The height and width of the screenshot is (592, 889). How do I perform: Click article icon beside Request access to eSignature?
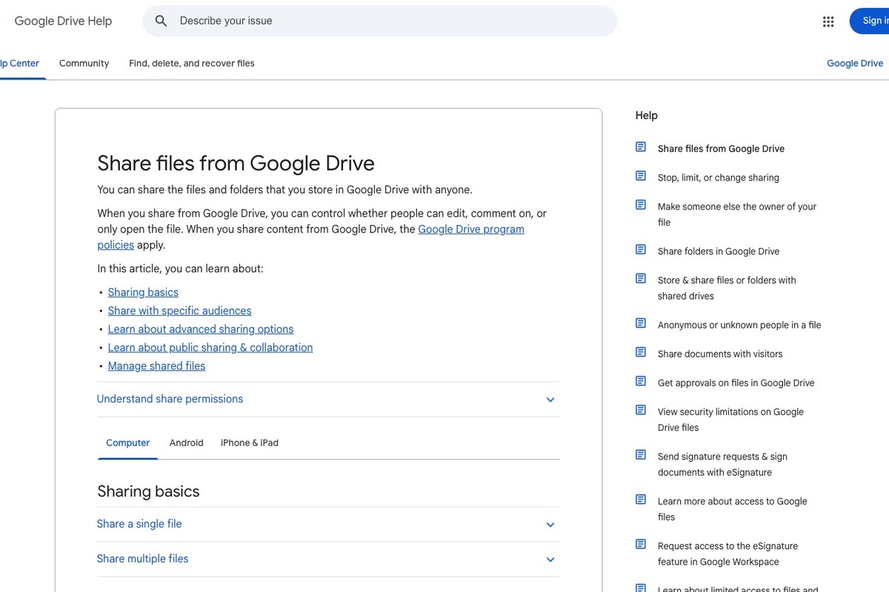coord(641,545)
